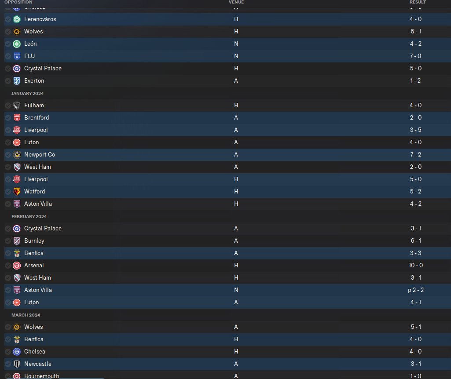
Task: Sort by the Result column header
Action: tap(418, 2)
